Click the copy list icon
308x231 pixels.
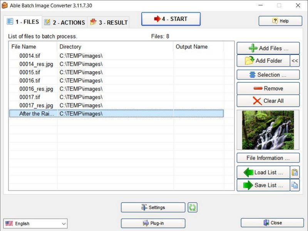pos(295,185)
